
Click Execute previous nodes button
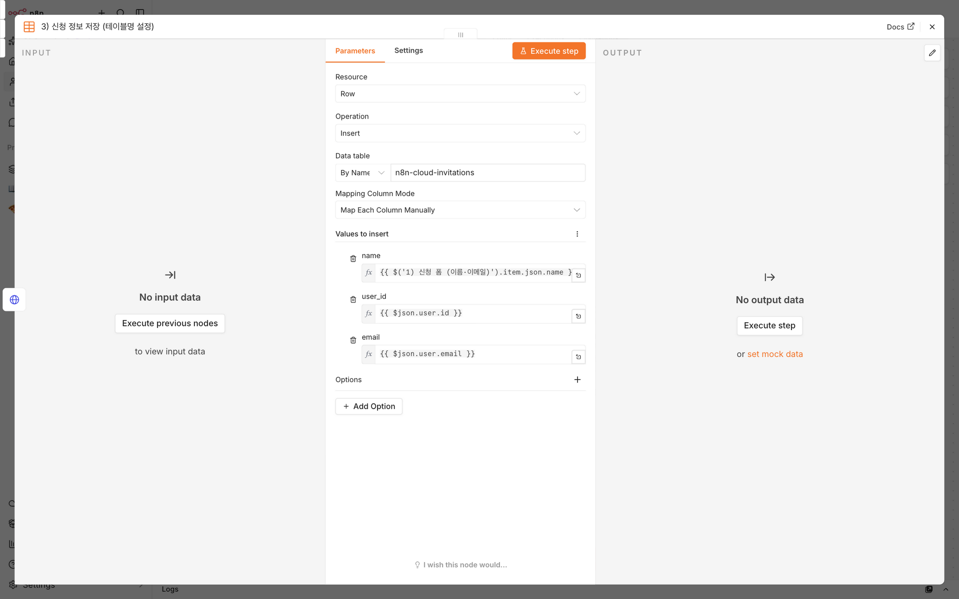click(169, 323)
